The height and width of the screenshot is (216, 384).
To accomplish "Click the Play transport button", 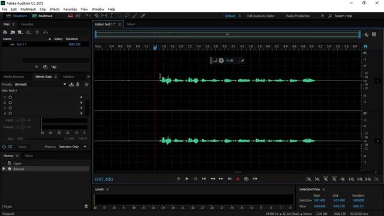I will [x=187, y=179].
